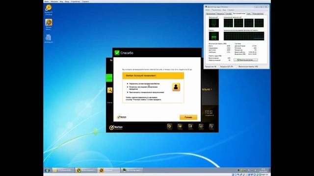Click the physical memory history graph
Screen dimensions: 314x176
tap(244, 36)
